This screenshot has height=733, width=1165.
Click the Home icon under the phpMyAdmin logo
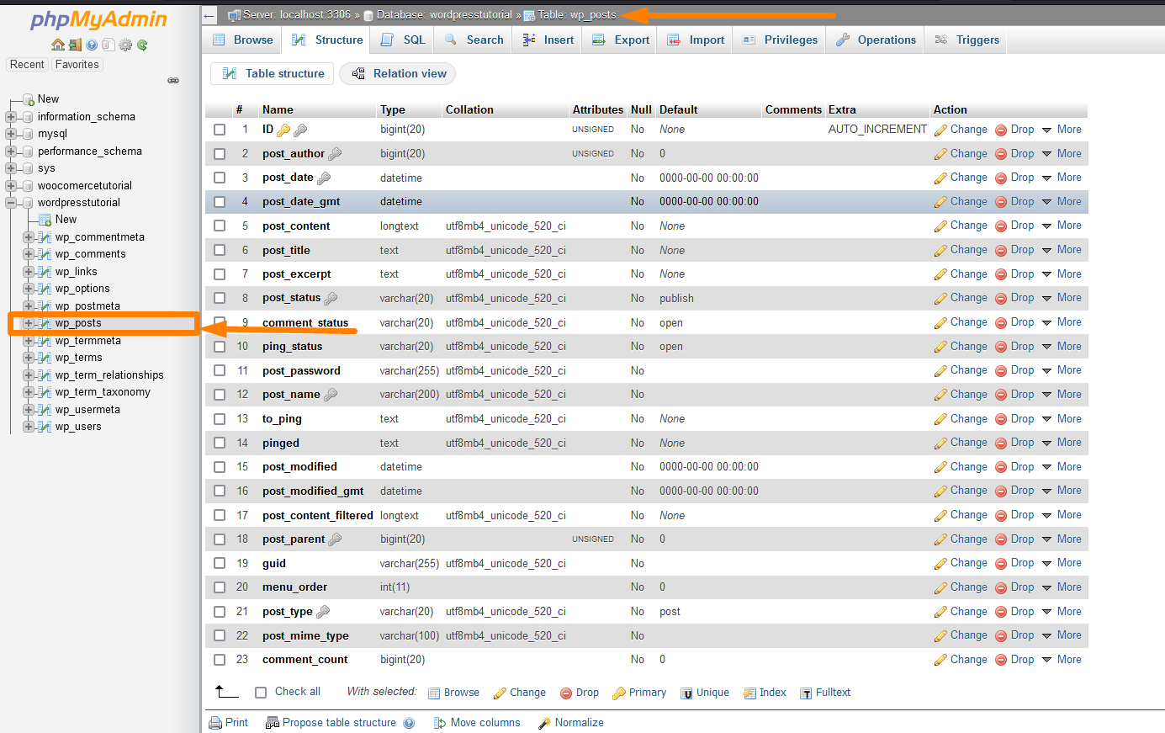pos(58,45)
